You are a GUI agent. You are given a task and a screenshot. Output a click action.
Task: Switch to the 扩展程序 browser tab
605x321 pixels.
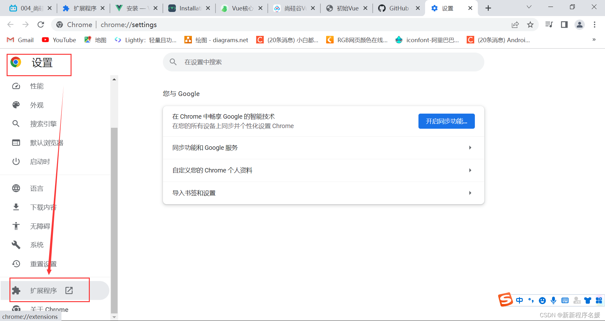pos(84,8)
